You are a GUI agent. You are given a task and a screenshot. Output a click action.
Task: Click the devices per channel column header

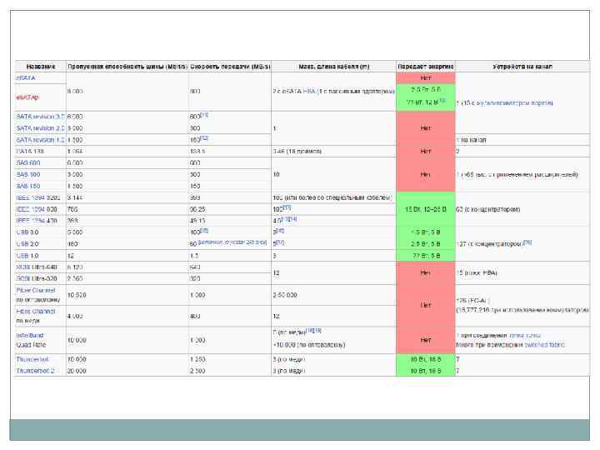tap(522, 67)
